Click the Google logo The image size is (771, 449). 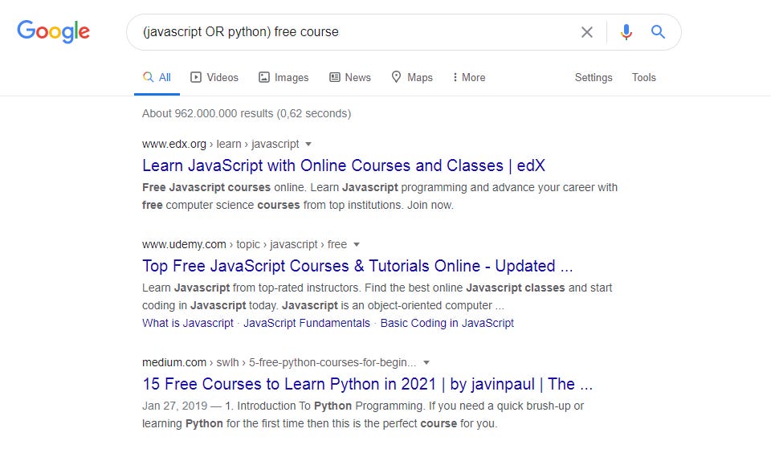pos(53,32)
